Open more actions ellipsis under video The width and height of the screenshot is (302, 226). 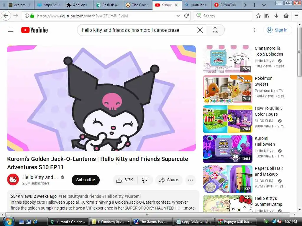pyautogui.click(x=191, y=180)
